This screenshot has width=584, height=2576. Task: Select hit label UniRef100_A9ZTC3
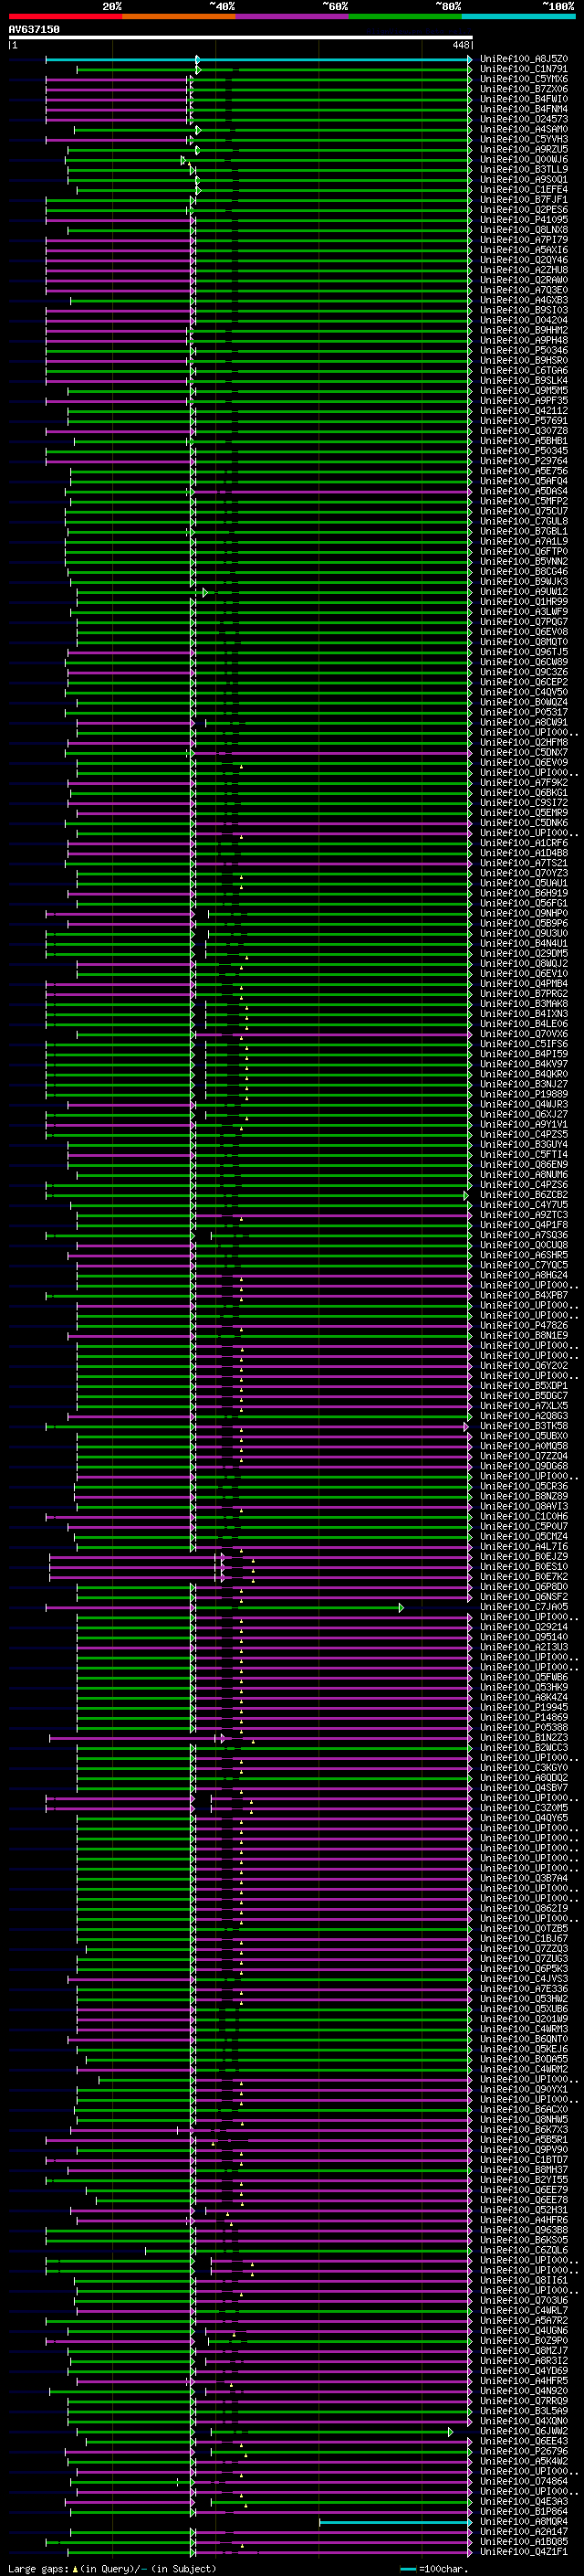(x=524, y=1214)
